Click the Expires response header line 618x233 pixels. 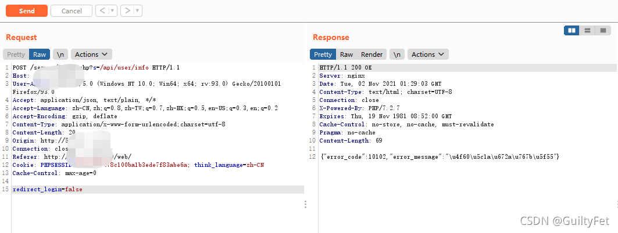(x=385, y=116)
